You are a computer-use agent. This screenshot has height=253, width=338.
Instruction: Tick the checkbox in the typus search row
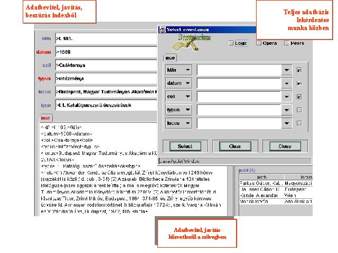pyautogui.click(x=299, y=110)
